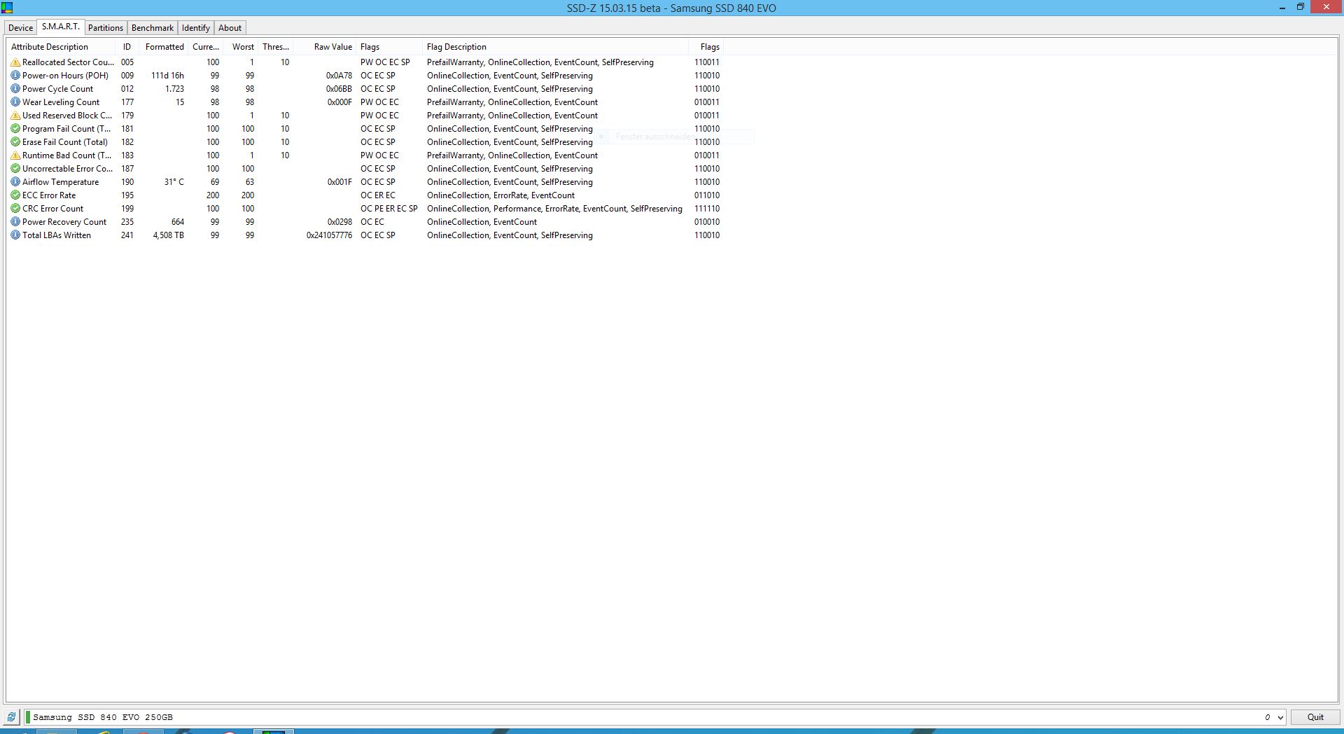Click the info icon beside Airflow Temperature
Screen dimensions: 1344x734
(15, 182)
